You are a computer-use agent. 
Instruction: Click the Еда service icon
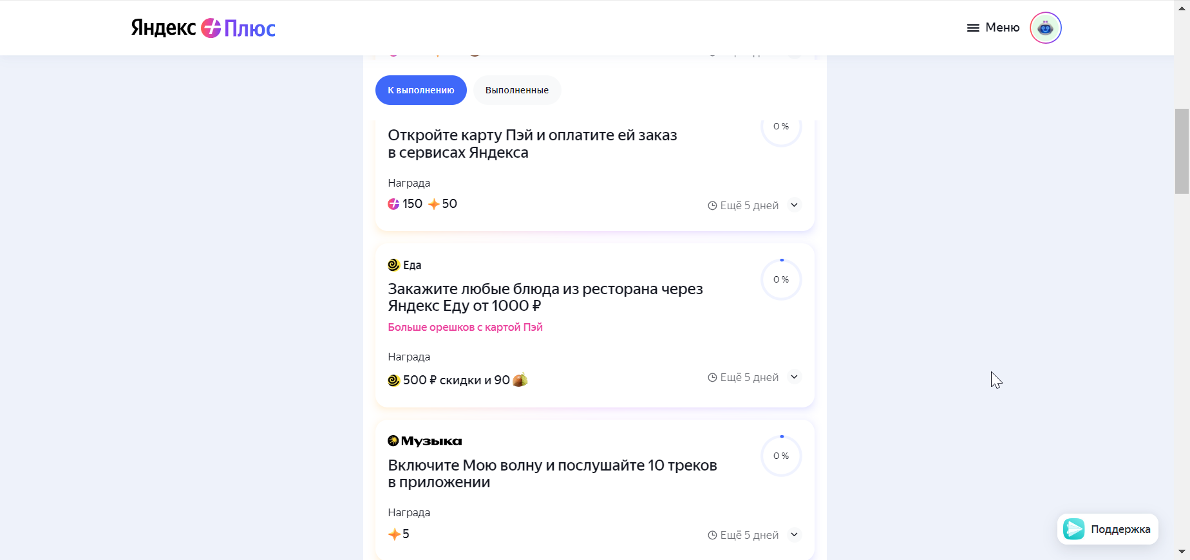coord(393,265)
